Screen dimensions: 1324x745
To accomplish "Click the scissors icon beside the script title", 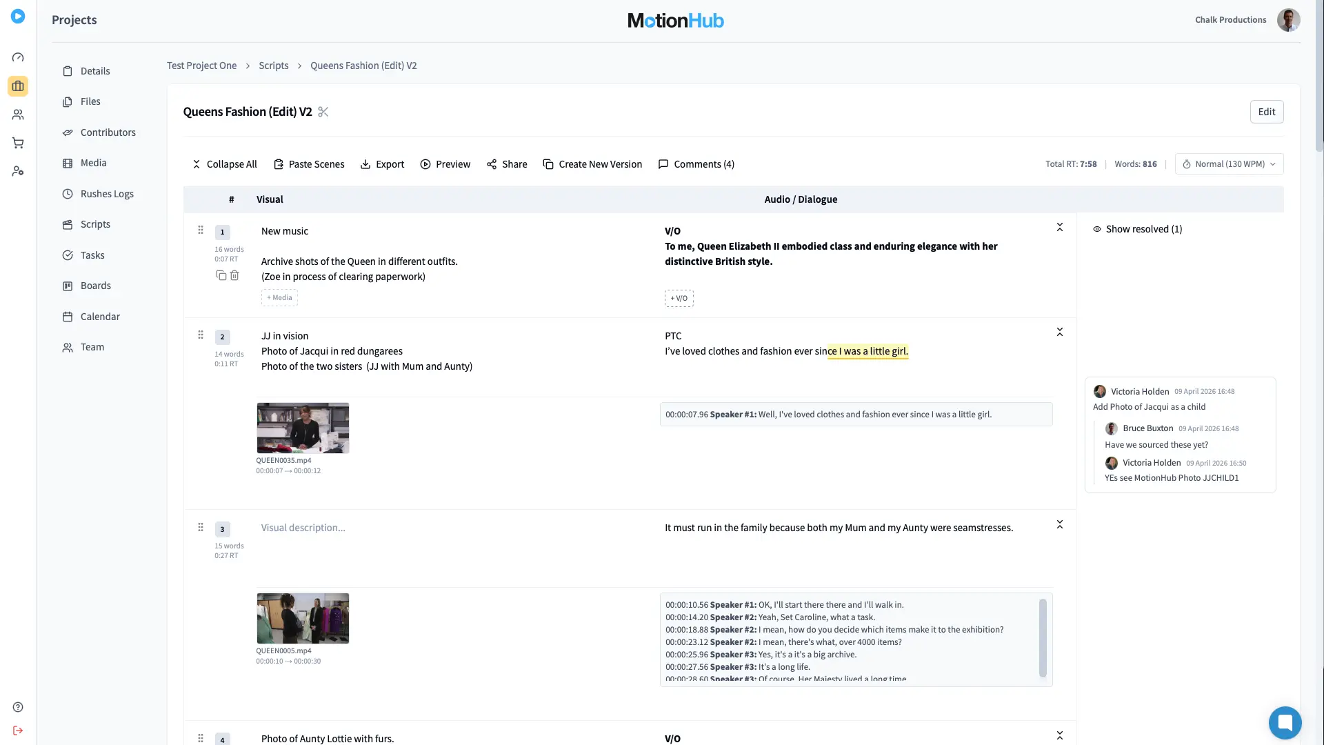I will click(x=323, y=111).
